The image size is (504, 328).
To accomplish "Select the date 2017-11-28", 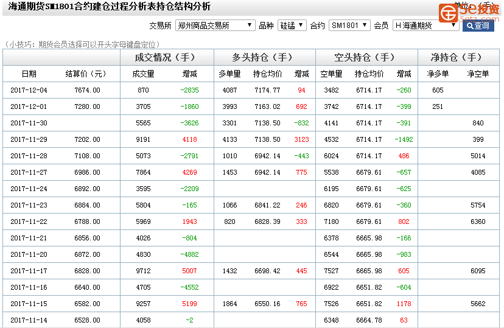I will (x=29, y=156).
